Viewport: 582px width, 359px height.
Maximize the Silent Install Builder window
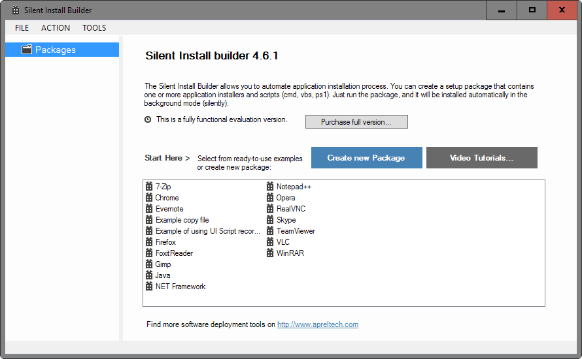click(532, 10)
